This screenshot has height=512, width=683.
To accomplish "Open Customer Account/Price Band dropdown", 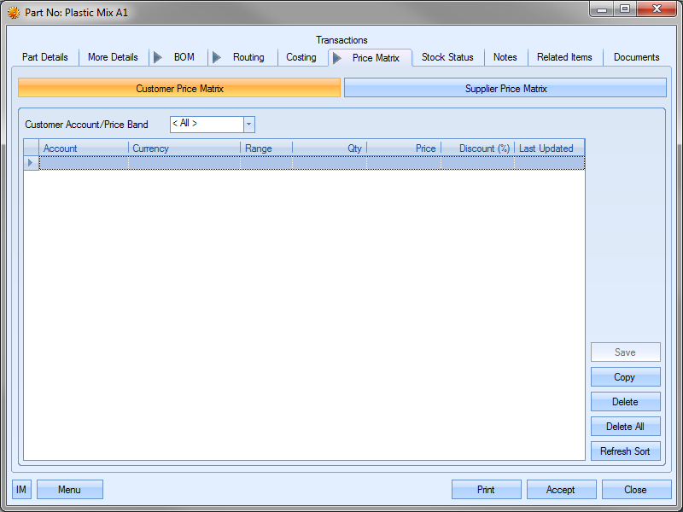I will tap(248, 125).
